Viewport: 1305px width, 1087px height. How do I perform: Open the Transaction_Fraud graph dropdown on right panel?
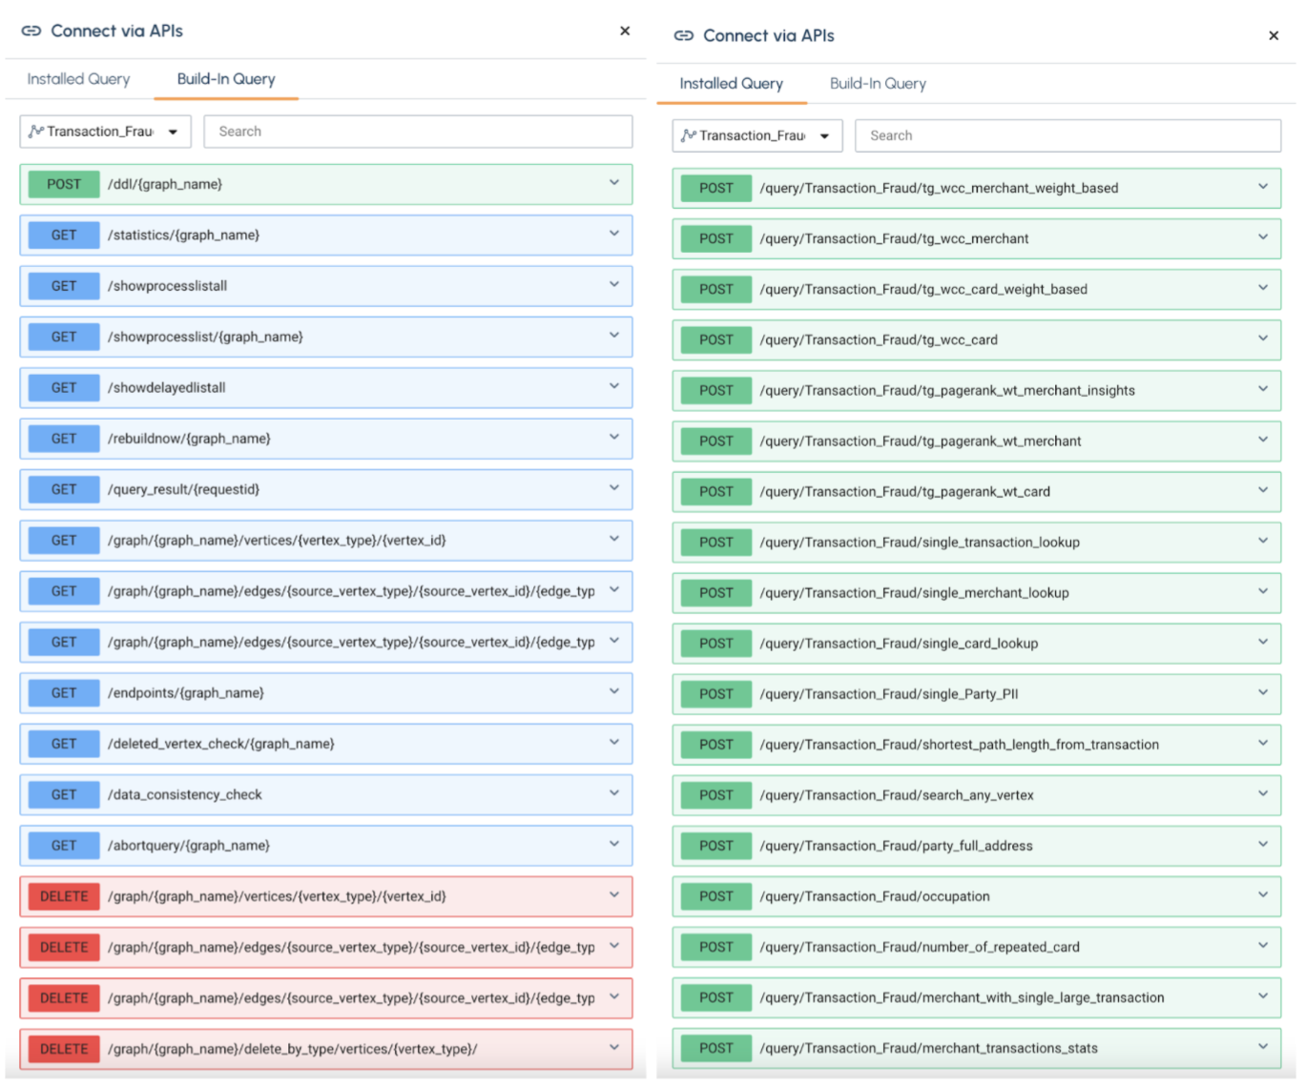point(824,134)
